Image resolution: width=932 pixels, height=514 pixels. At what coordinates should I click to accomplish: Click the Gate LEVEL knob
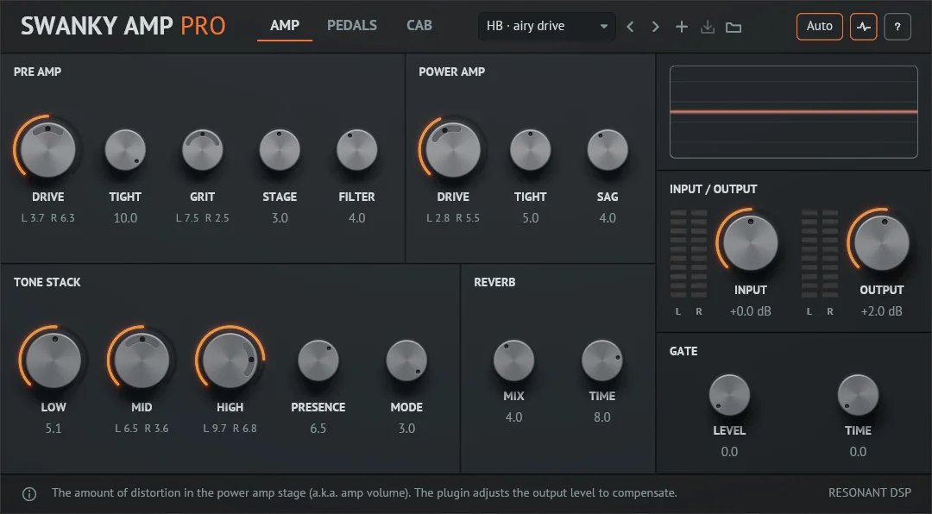pyautogui.click(x=729, y=395)
